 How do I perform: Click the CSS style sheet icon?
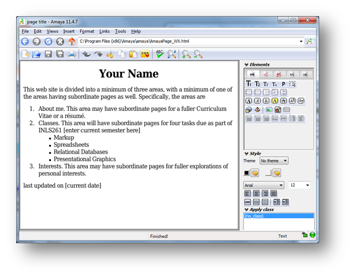145,54
